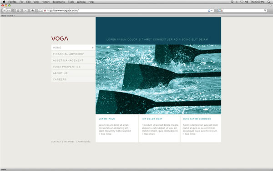Open the Voga Properties section
The height and width of the screenshot is (171, 273).
[x=73, y=67]
